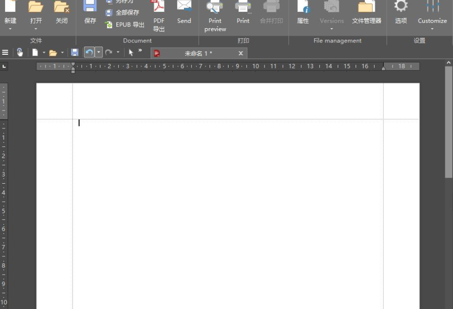Open the hamburger menu in quick toolbar
453x309 pixels.
(x=5, y=53)
